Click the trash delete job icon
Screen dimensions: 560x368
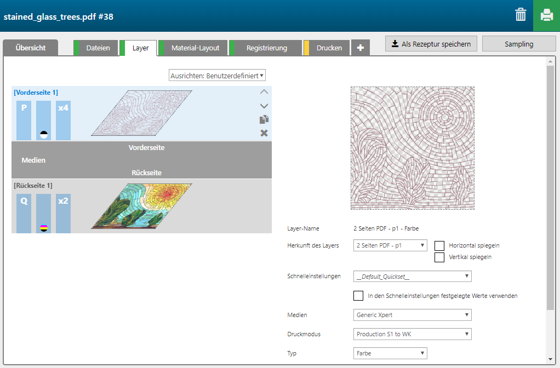pos(521,15)
